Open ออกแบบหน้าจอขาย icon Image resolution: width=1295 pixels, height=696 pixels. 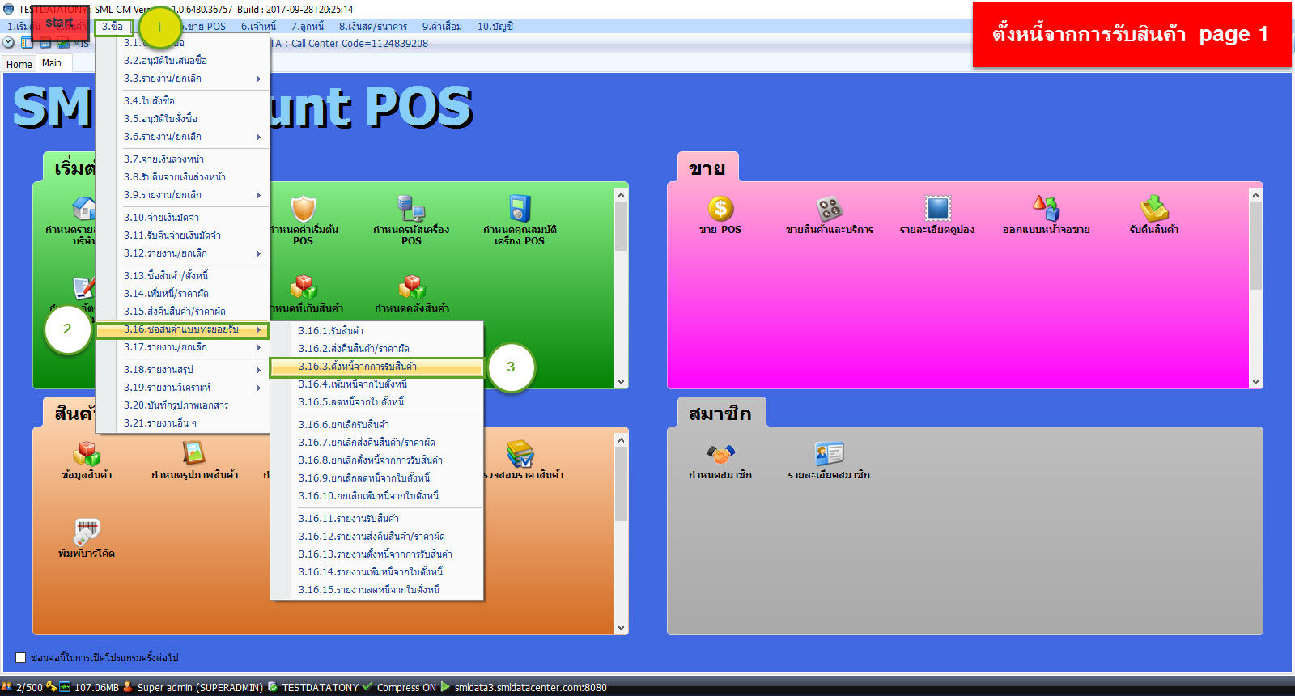coord(1046,209)
